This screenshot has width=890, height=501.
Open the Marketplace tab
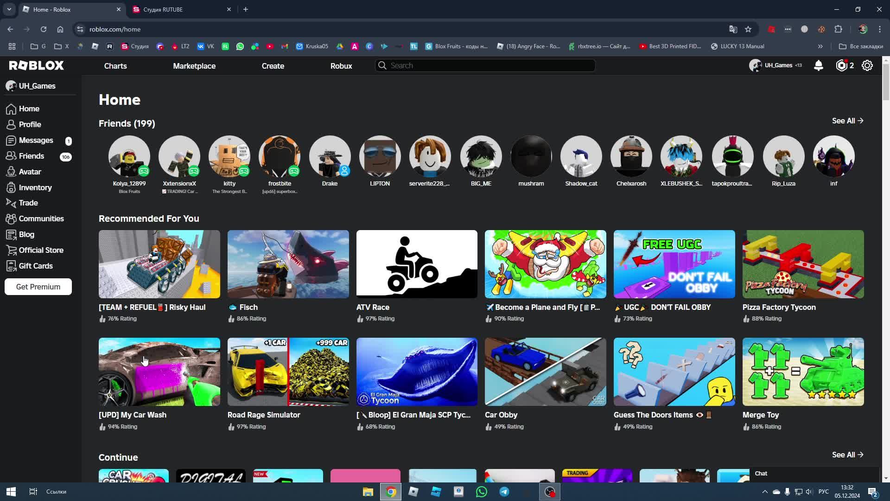click(194, 66)
